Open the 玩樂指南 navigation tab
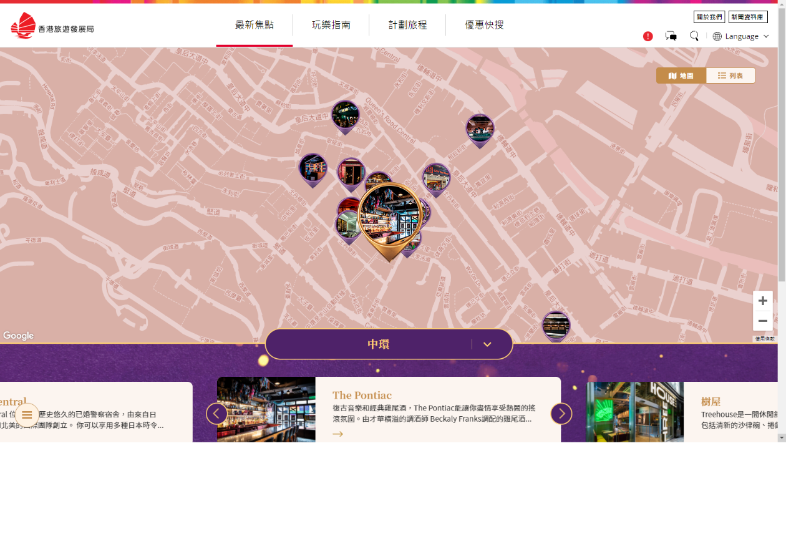 tap(331, 25)
